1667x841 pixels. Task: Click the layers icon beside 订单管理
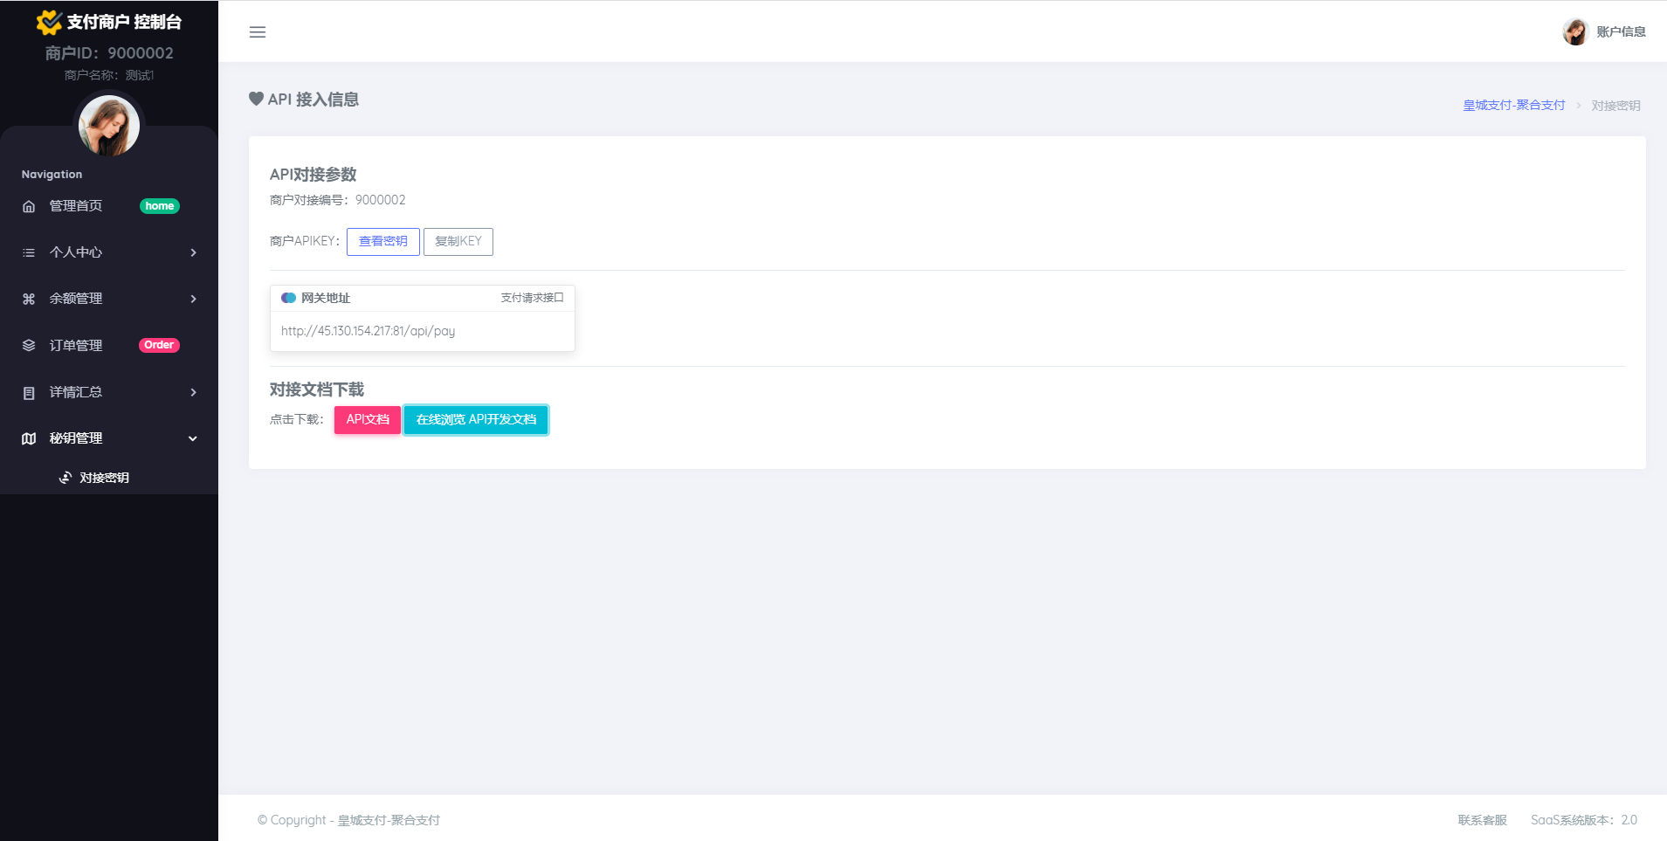[x=29, y=346]
